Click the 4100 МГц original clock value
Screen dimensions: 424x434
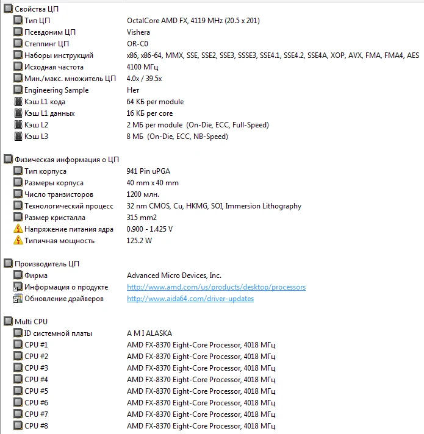[x=142, y=67]
